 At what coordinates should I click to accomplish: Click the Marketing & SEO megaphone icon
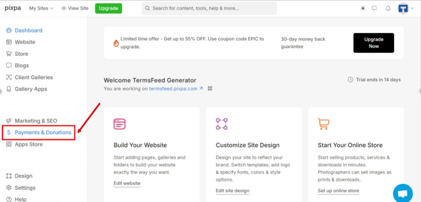pos(9,121)
